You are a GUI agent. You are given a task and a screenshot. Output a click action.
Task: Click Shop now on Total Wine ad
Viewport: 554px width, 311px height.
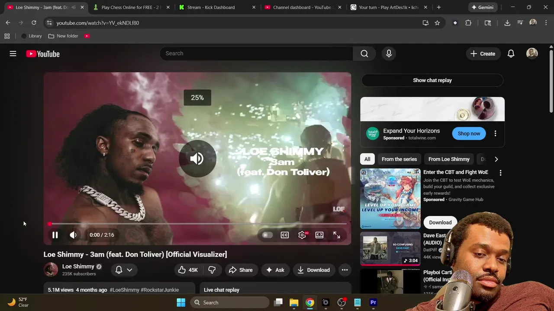pos(469,133)
